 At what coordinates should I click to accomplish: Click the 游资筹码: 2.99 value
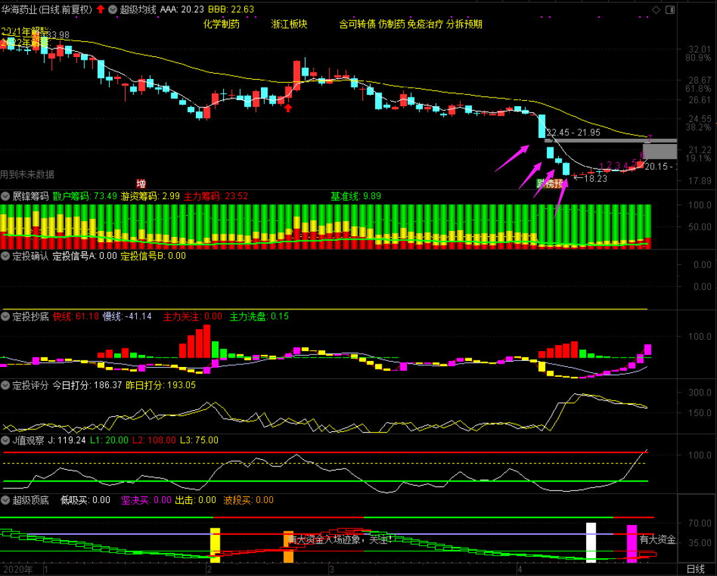(151, 196)
